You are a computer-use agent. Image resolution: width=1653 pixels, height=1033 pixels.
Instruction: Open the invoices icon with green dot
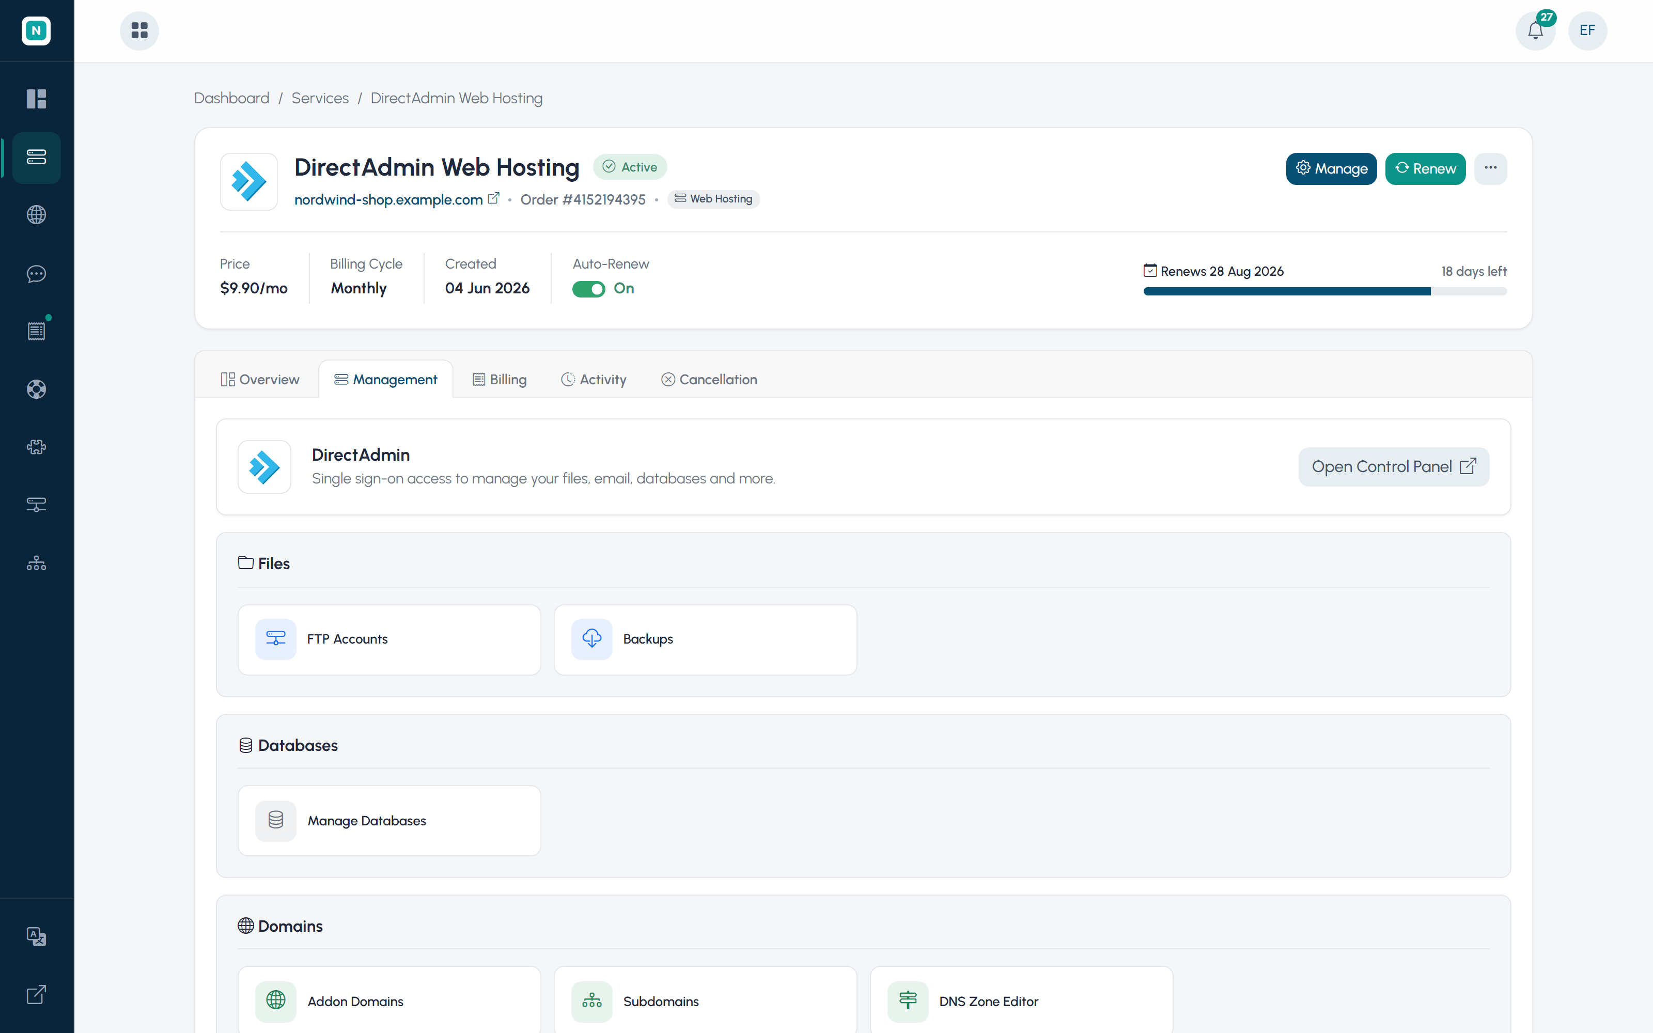[36, 332]
